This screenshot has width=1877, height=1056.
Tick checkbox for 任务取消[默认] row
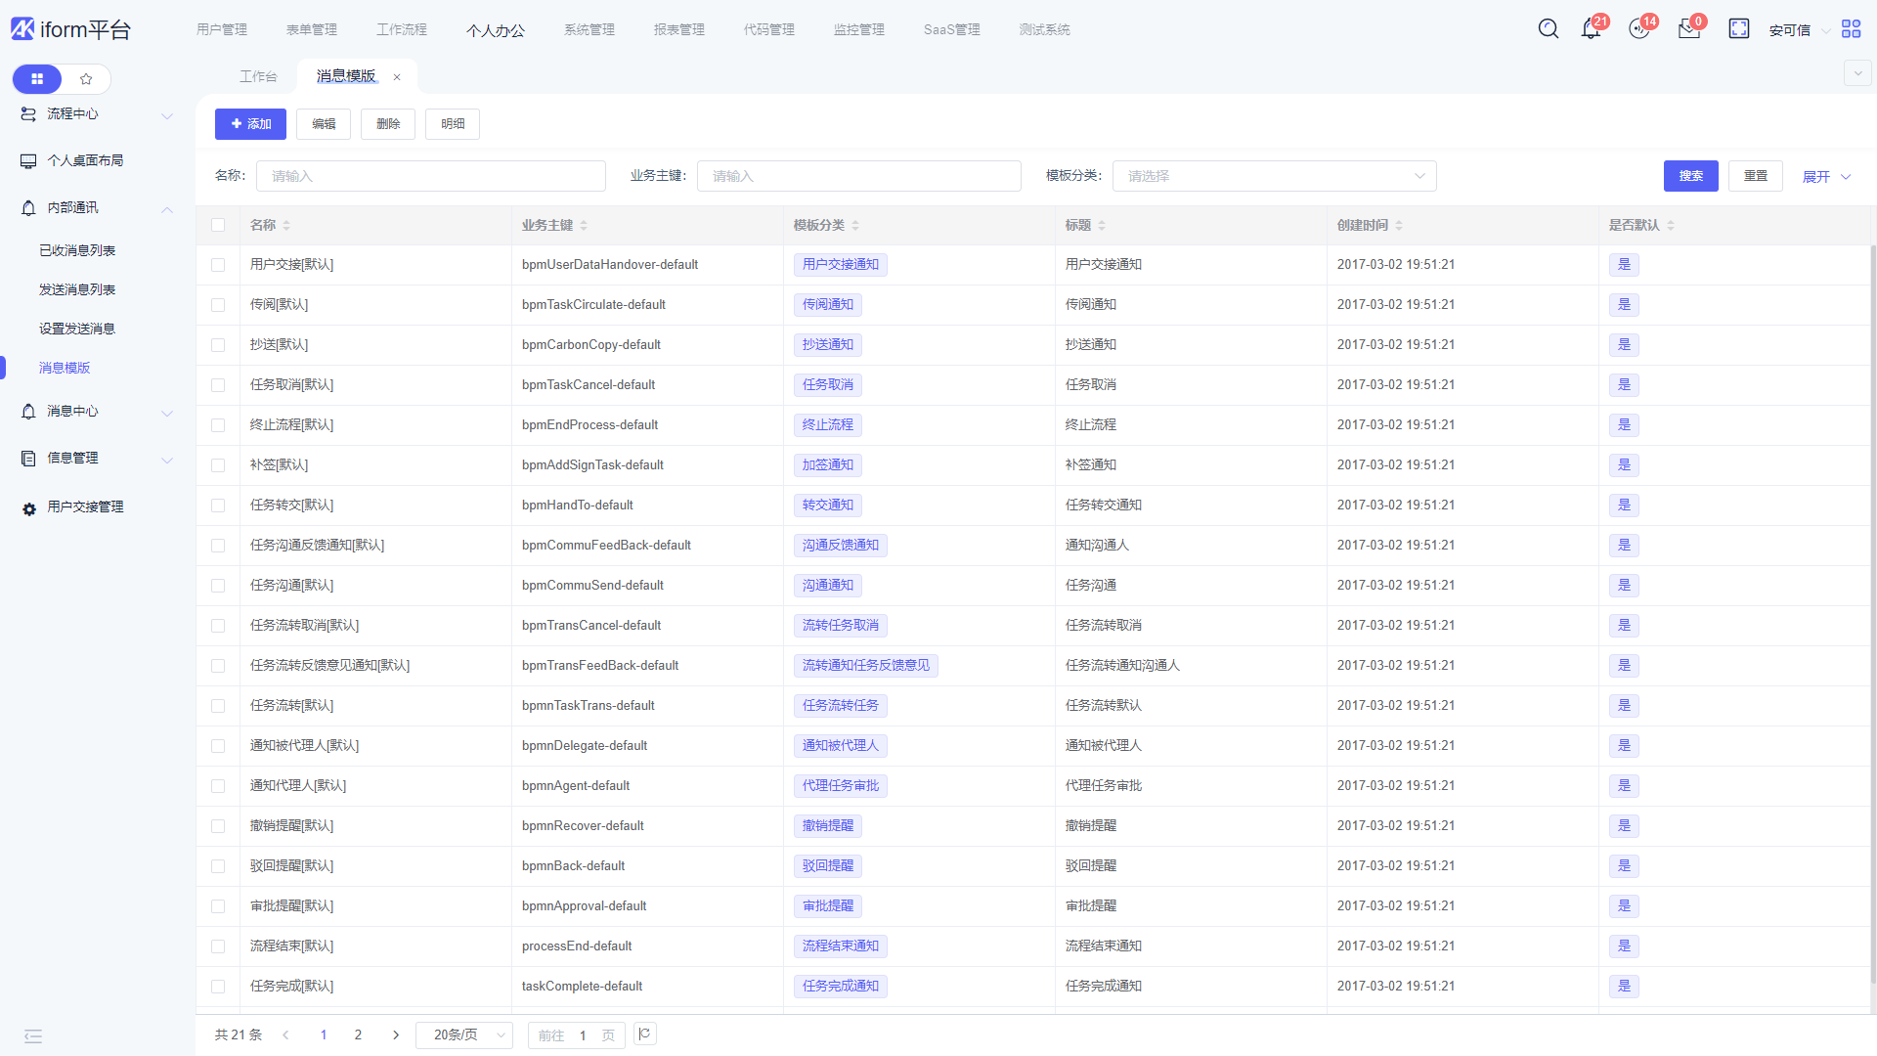tap(218, 385)
